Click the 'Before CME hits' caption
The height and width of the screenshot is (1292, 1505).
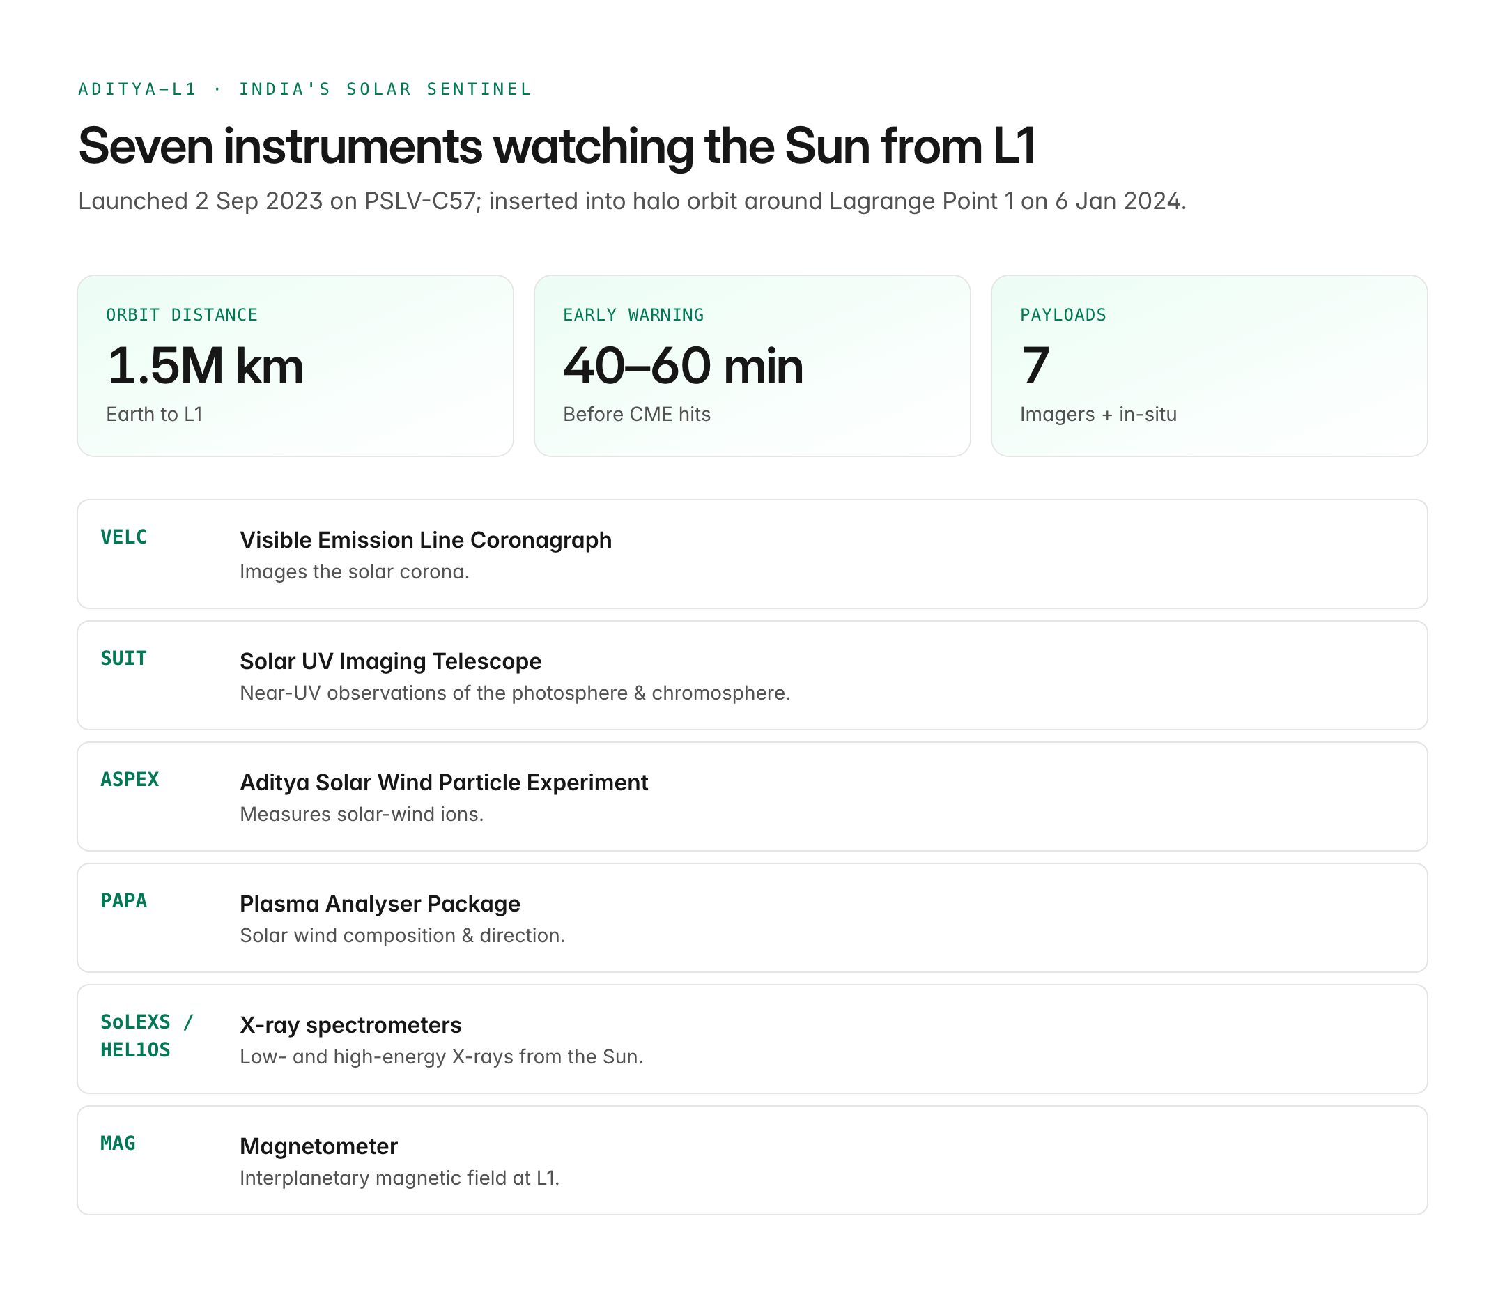[637, 414]
